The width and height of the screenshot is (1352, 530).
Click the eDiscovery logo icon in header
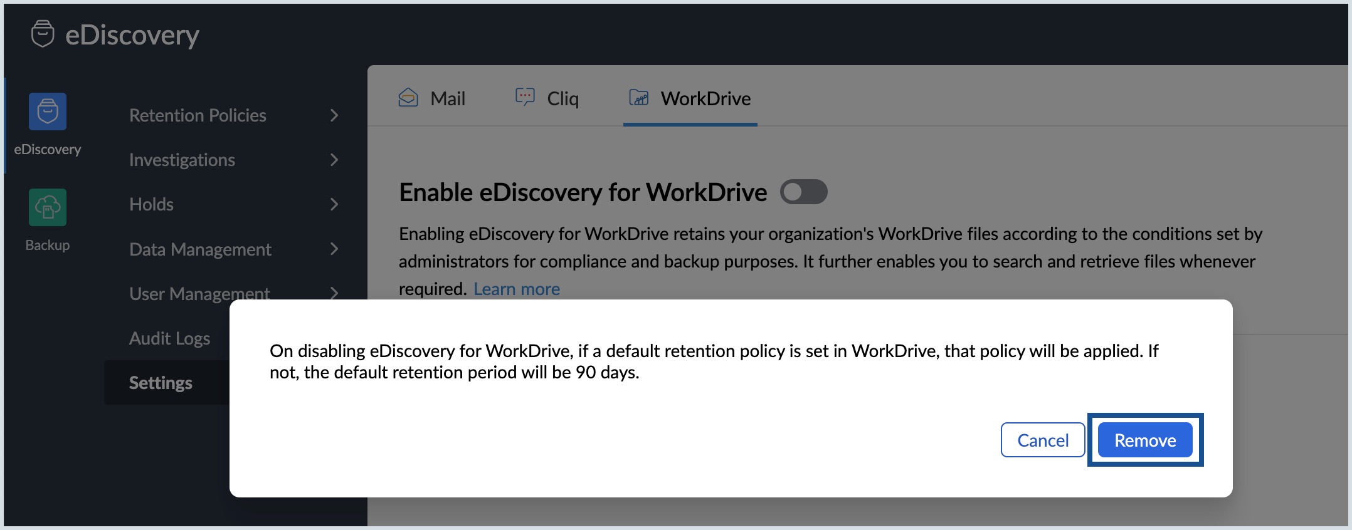click(x=43, y=34)
